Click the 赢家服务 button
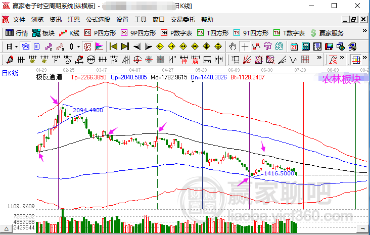 pos(327,33)
